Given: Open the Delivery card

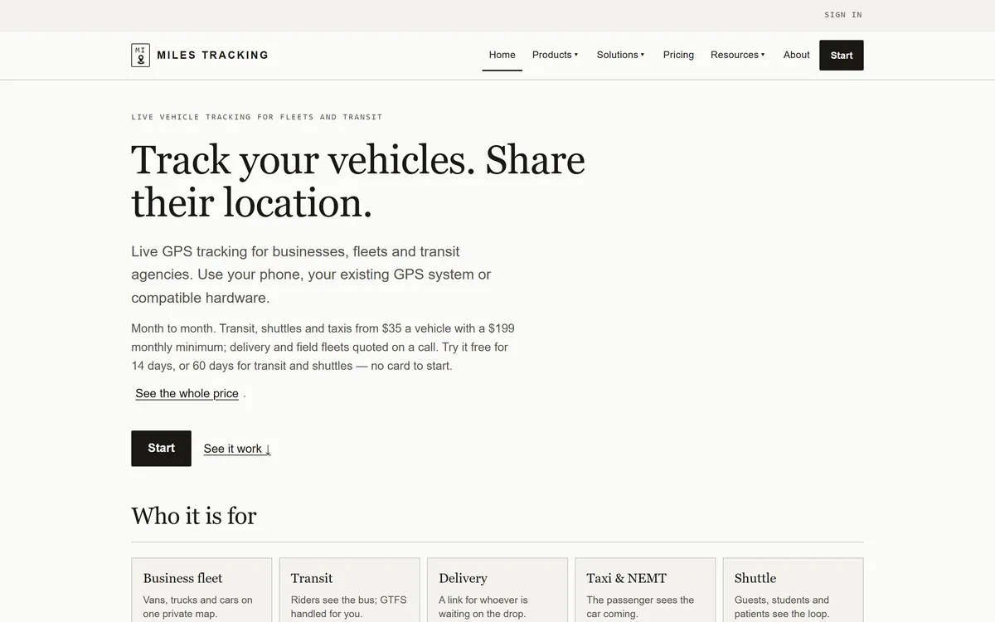Looking at the screenshot, I should [x=498, y=590].
